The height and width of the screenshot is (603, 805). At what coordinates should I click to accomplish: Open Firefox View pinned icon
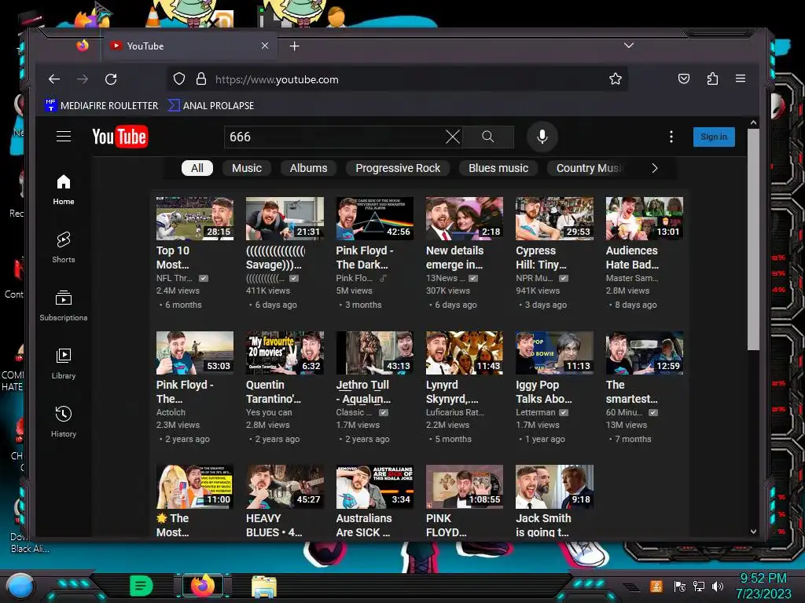[82, 46]
